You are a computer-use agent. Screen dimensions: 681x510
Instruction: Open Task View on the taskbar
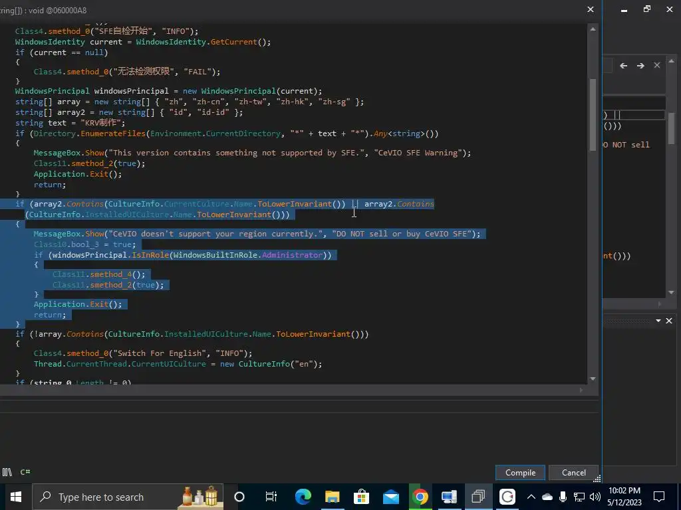click(x=271, y=497)
